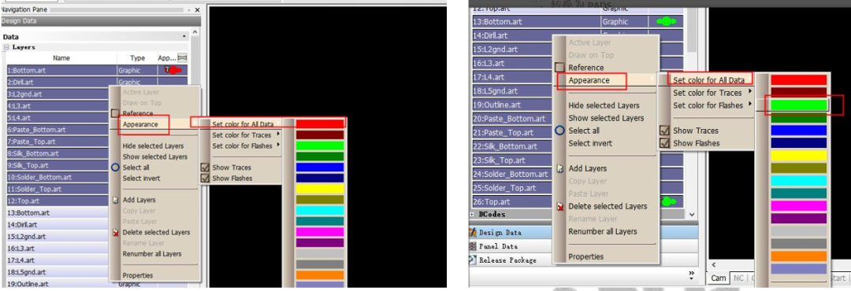
Task: Toggle Show Traces checkbox in right screenshot's submenu
Action: 664,131
